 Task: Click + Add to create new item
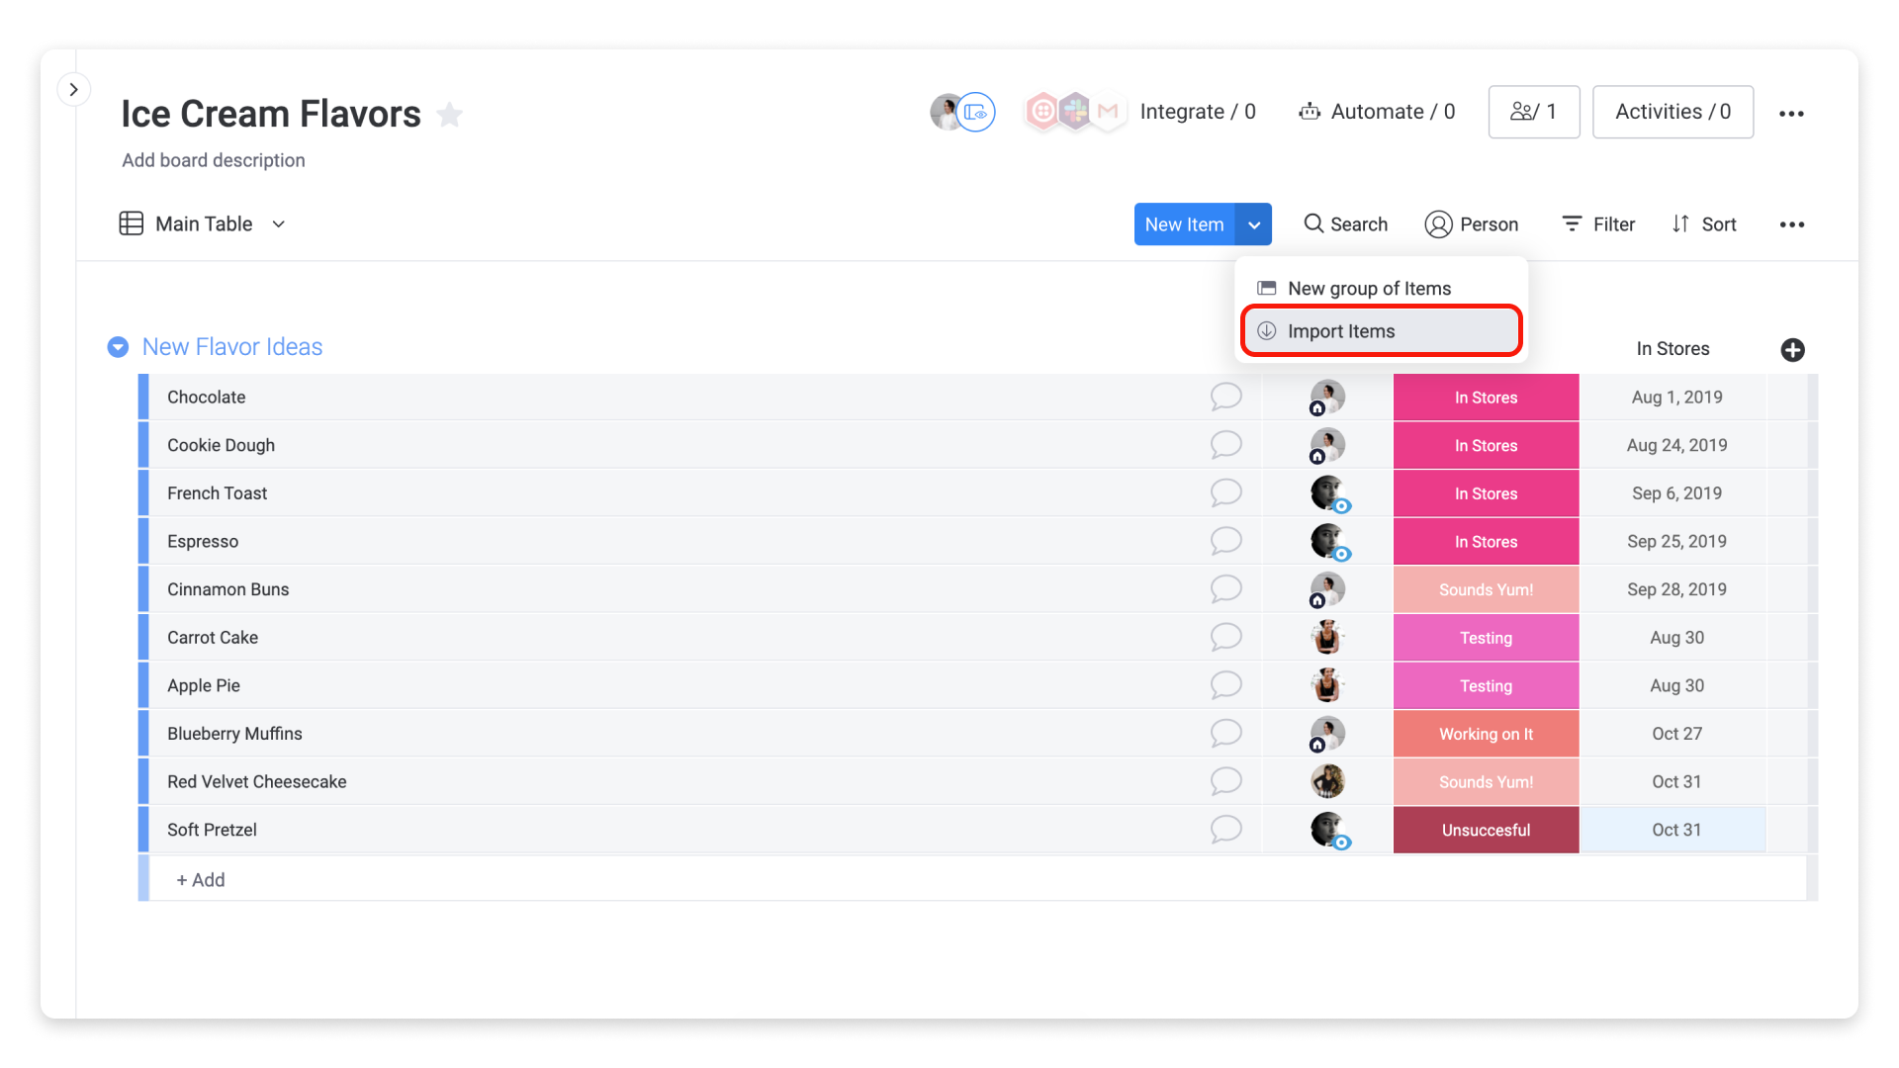(201, 880)
